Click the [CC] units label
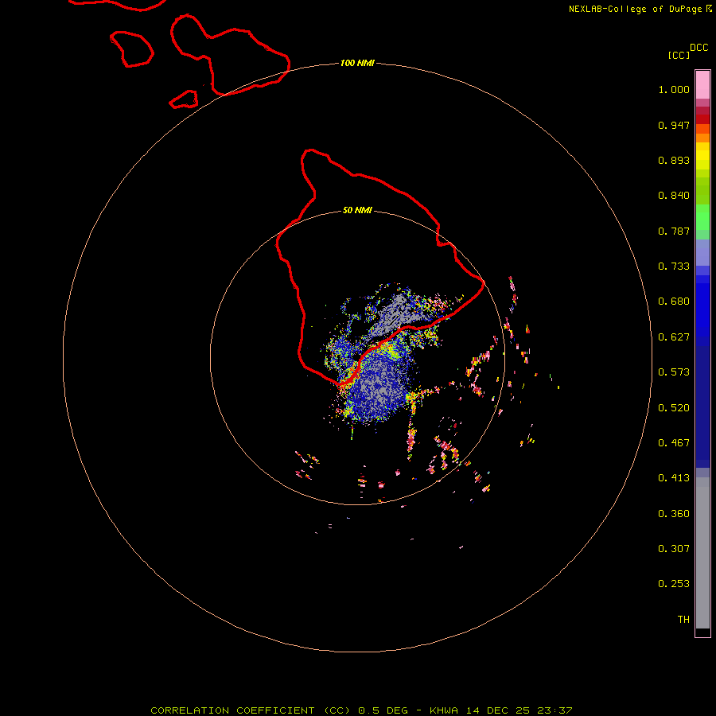716x716 pixels. [x=679, y=55]
